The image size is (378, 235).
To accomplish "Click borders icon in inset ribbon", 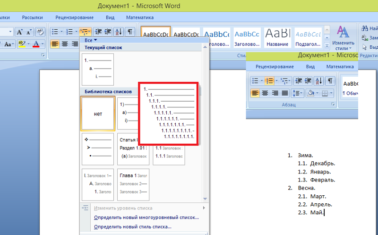I will click(325, 93).
